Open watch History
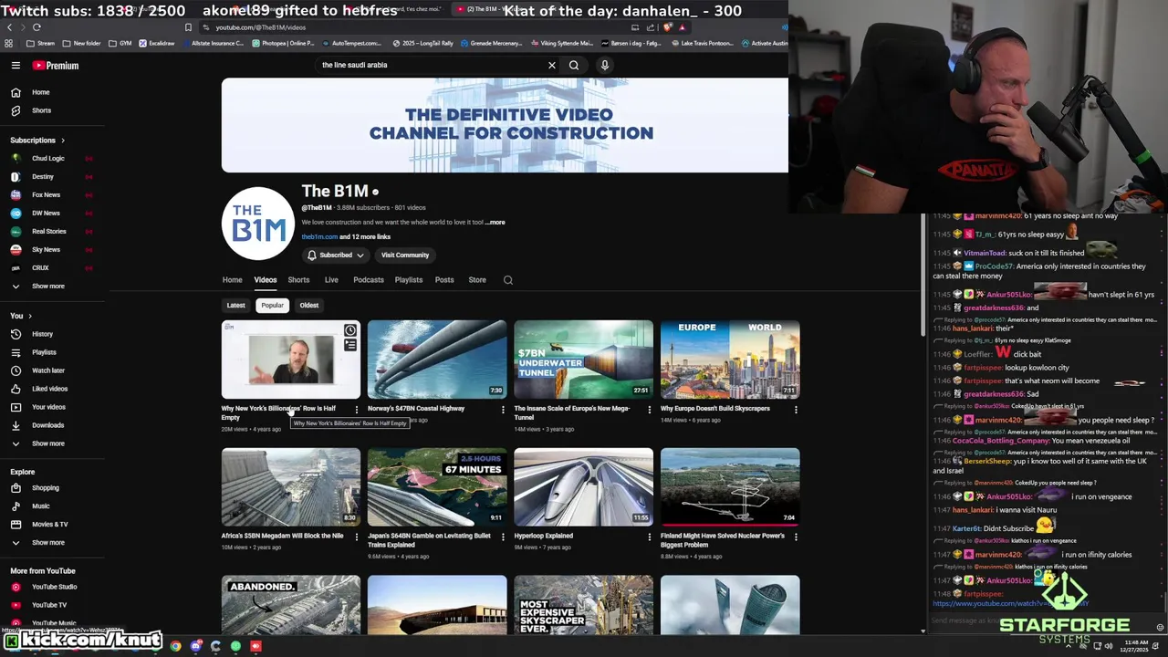Screen dimensions: 1168x657 coord(43,334)
